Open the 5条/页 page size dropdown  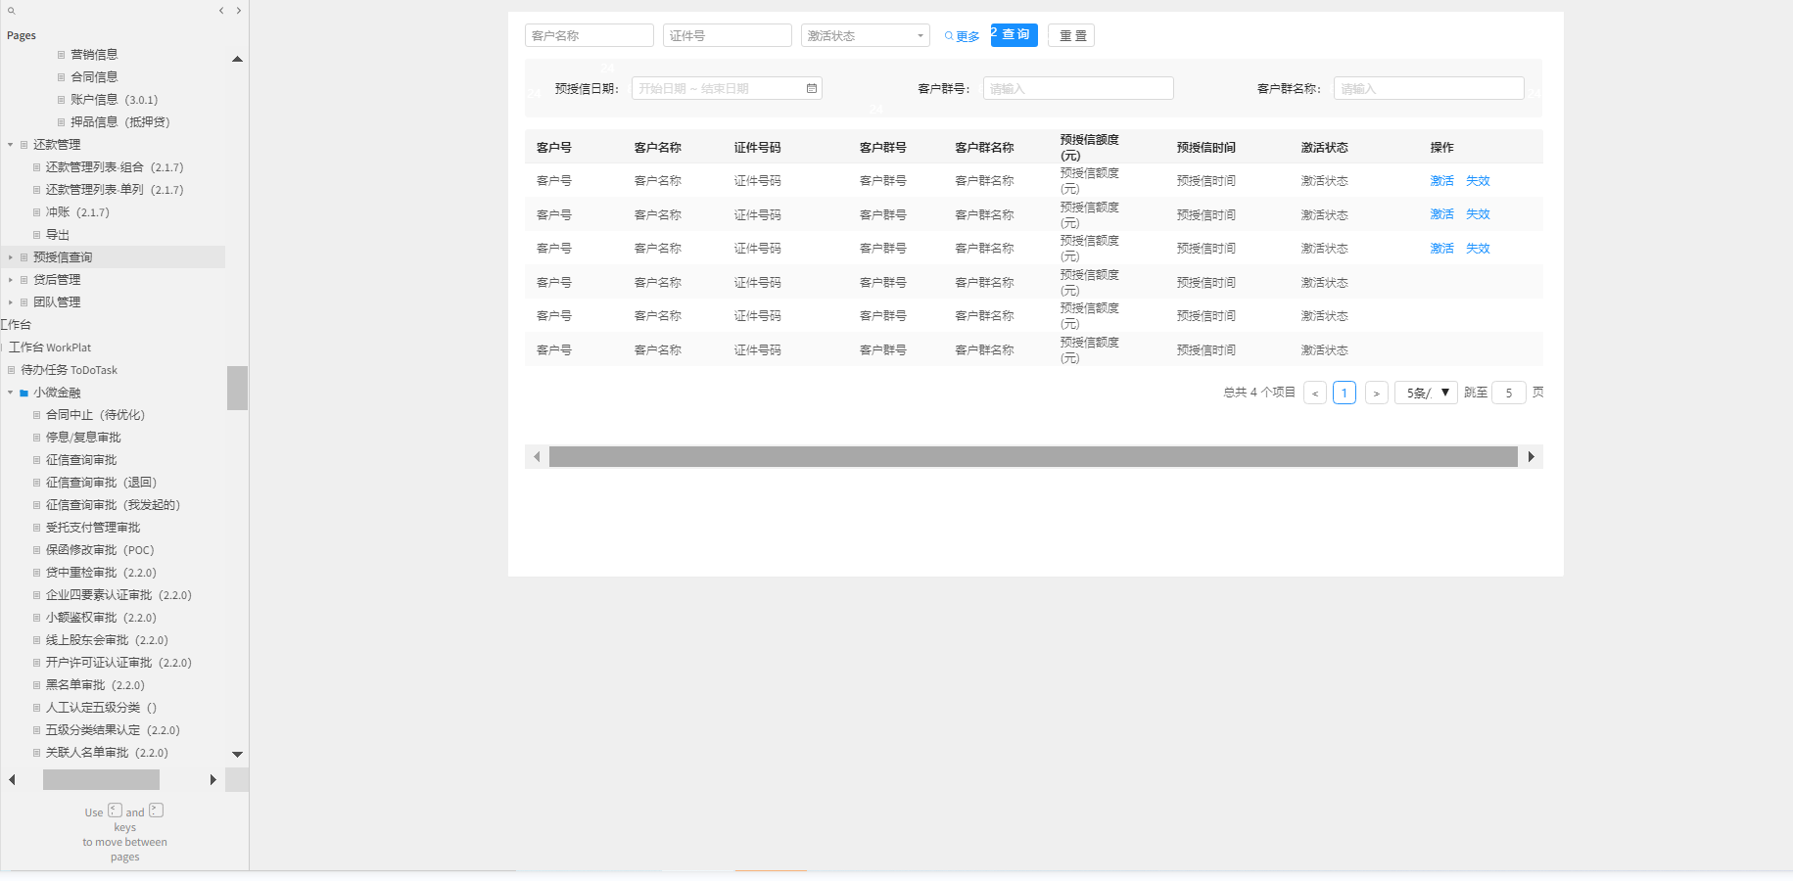1427,393
